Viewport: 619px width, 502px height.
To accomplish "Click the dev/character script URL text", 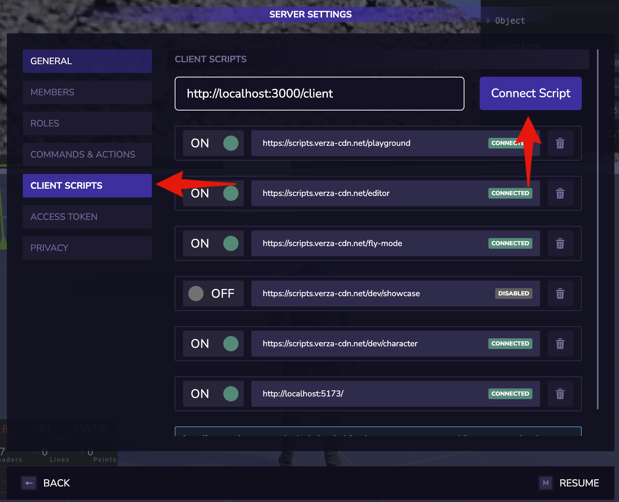I will pos(340,344).
